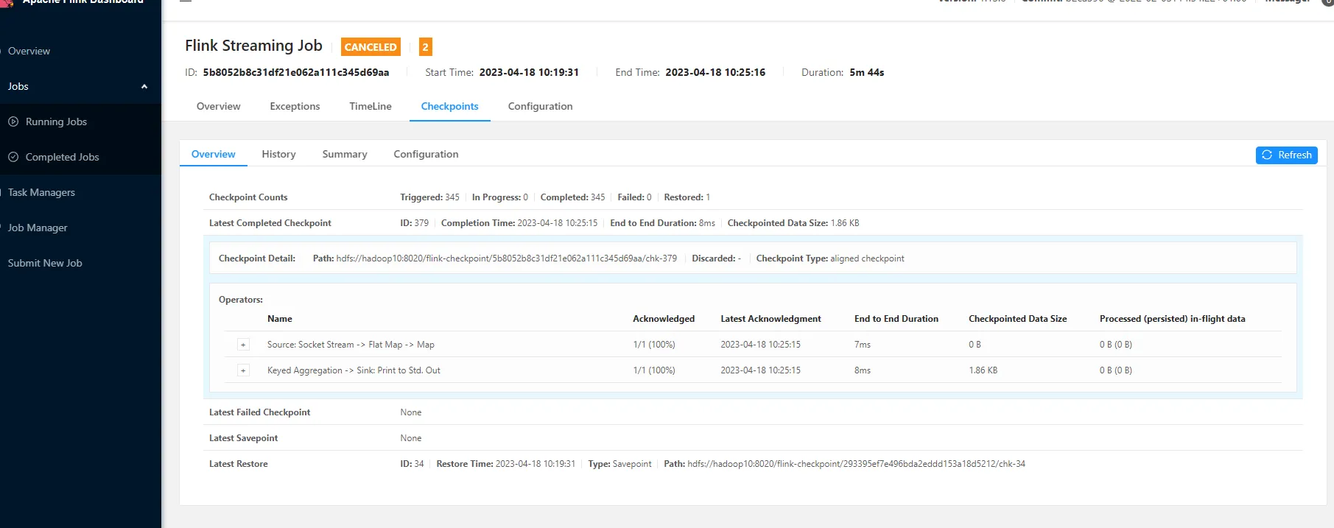Click the Completed Jobs check-circle icon
Viewport: 1334px width, 528px height.
(13, 157)
